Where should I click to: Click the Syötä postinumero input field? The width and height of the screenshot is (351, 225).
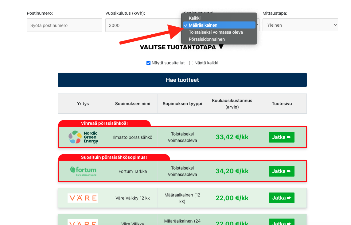tap(64, 25)
